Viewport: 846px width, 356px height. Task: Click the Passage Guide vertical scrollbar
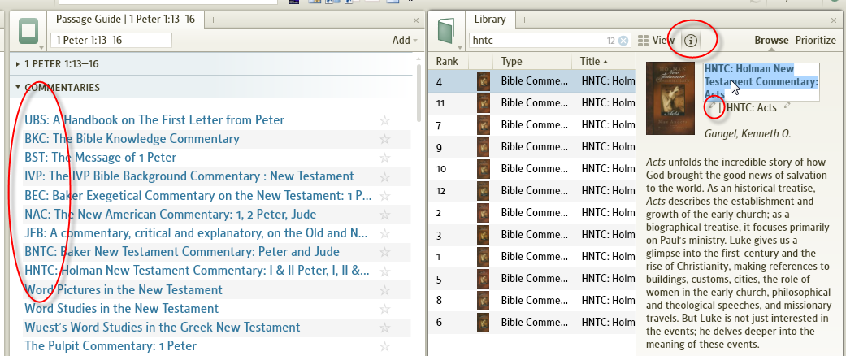point(419,92)
